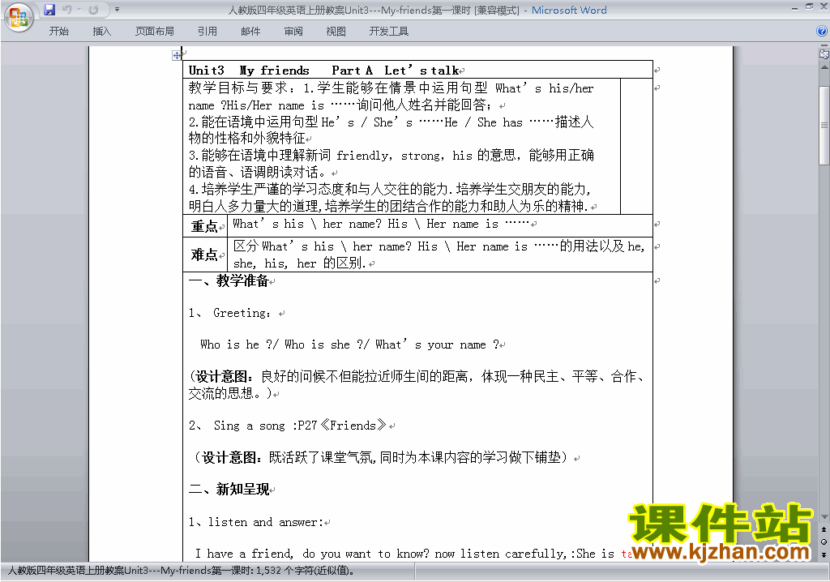Click the Next Page double-down arrow
The height and width of the screenshot is (582, 830).
click(x=824, y=554)
